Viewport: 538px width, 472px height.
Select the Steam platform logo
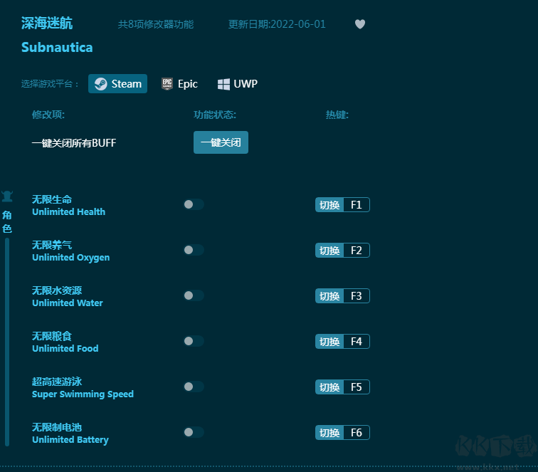(x=101, y=84)
